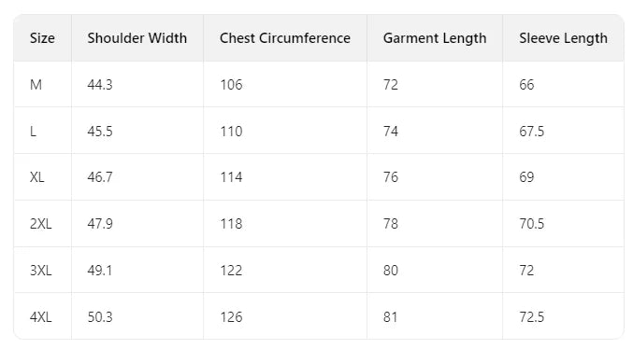Select the 3XL size label
Image resolution: width=633 pixels, height=349 pixels.
40,271
